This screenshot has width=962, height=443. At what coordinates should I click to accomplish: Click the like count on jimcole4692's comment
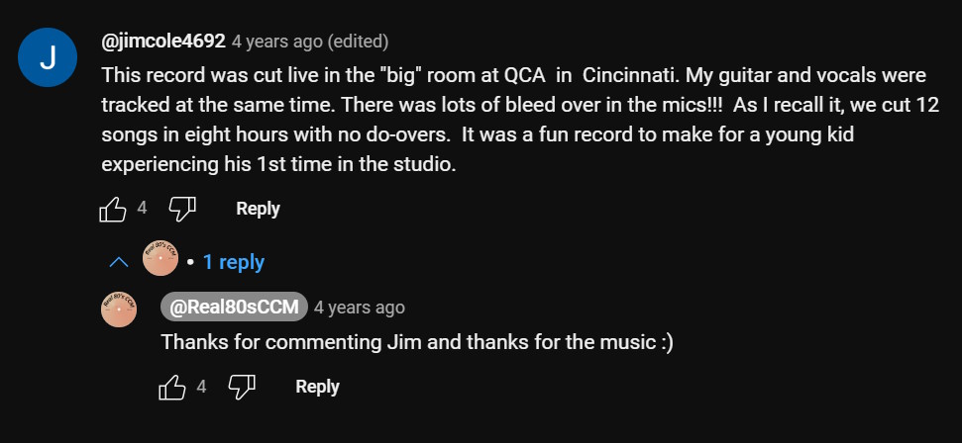[x=143, y=208]
